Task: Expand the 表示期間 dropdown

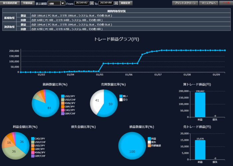Action: coord(63,3)
